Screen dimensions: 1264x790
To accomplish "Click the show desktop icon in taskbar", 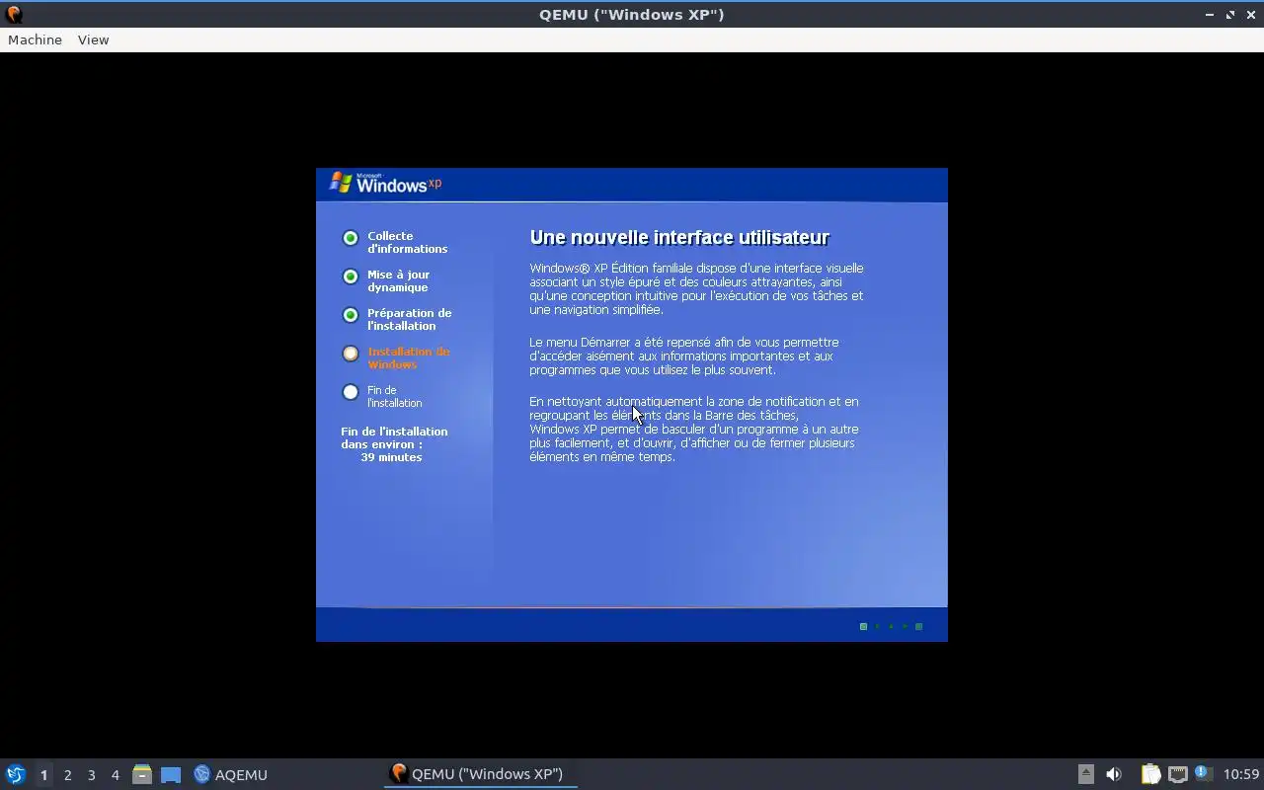I will click(x=171, y=774).
